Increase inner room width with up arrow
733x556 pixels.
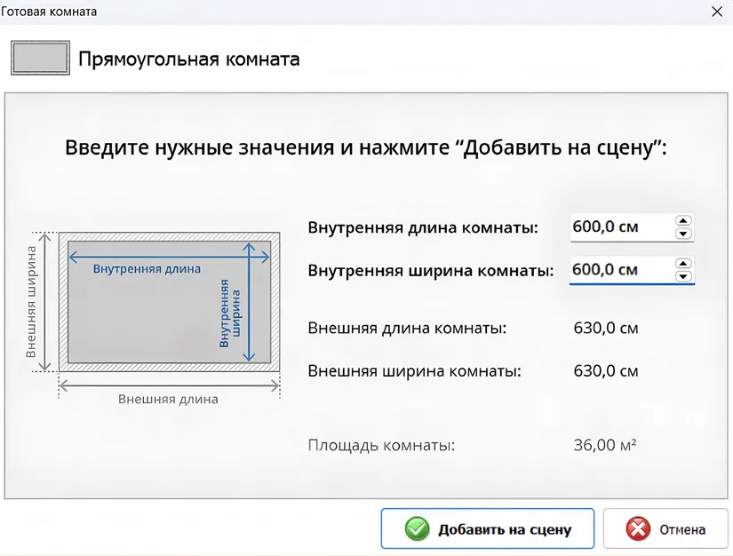tap(683, 264)
